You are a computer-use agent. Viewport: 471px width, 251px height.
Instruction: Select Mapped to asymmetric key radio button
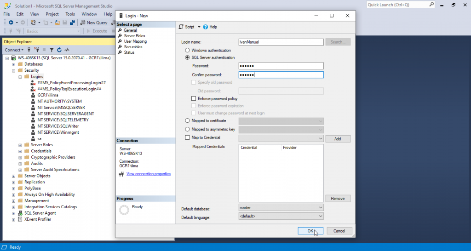point(188,129)
